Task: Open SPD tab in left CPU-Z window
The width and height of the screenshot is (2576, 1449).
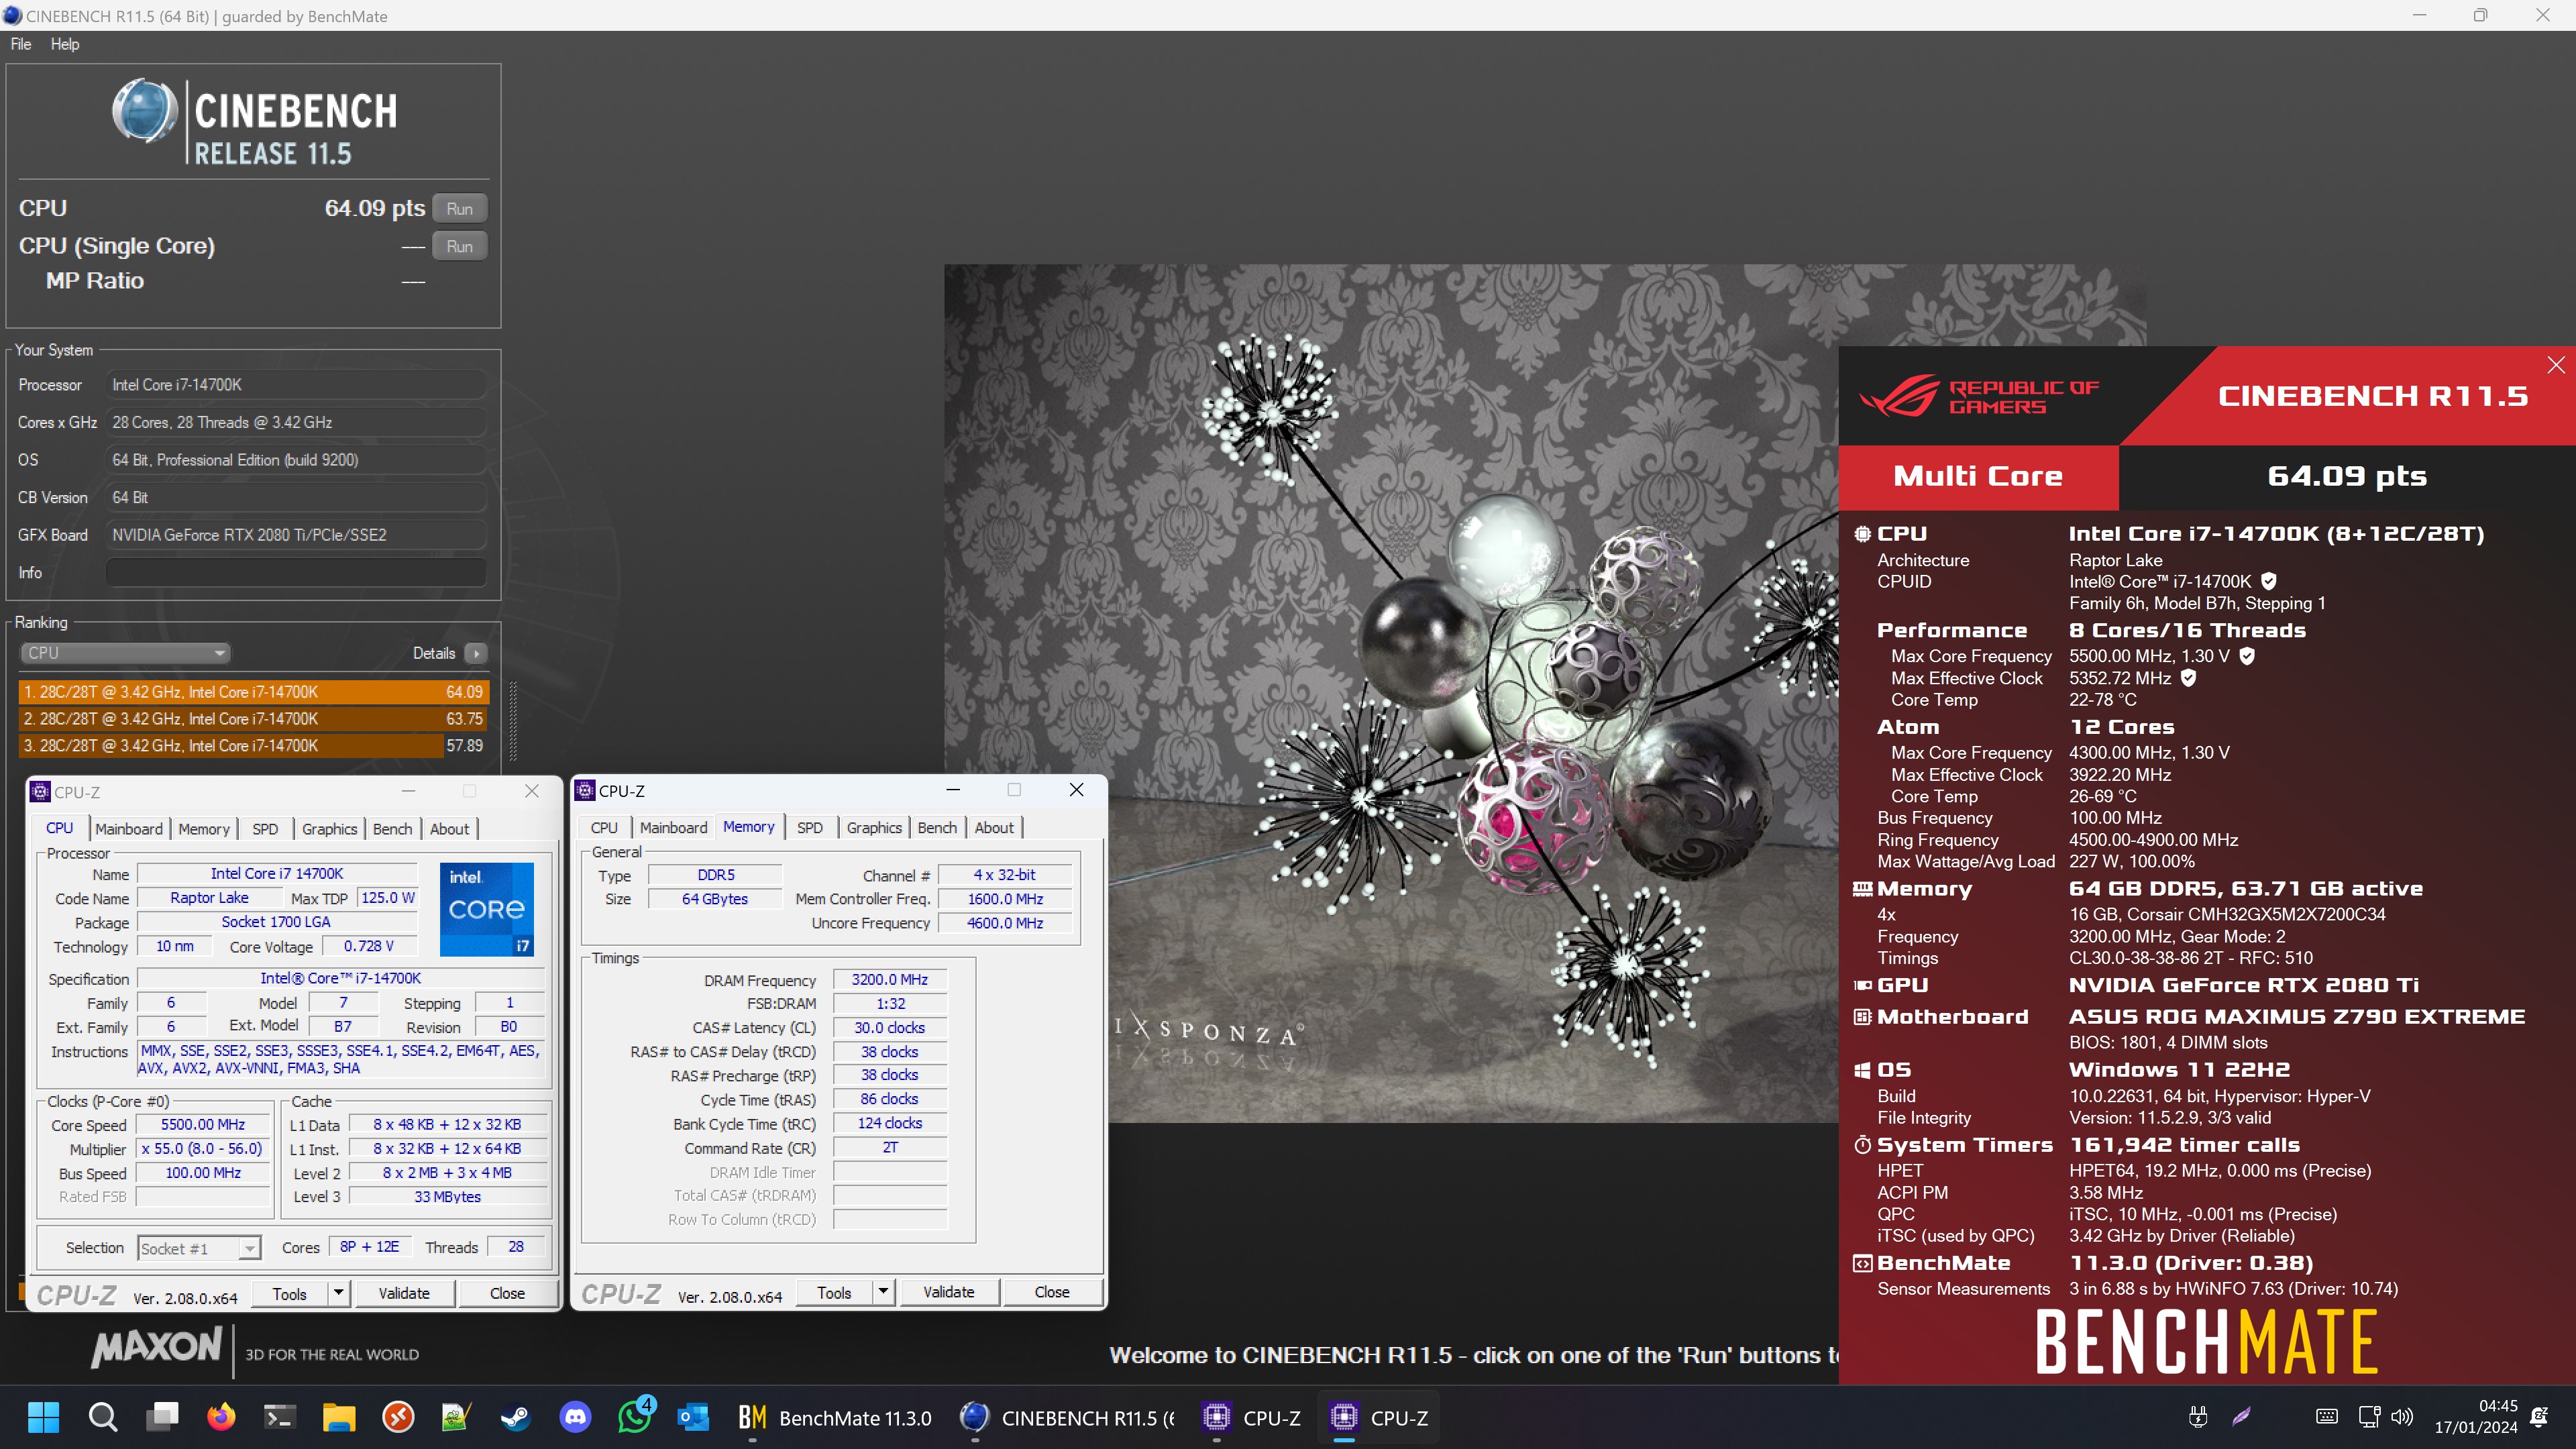Action: (265, 829)
